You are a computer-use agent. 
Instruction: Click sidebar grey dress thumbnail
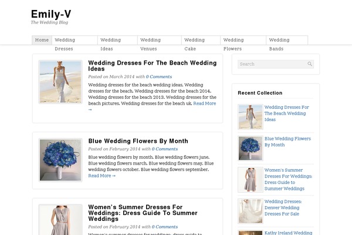coord(251,180)
